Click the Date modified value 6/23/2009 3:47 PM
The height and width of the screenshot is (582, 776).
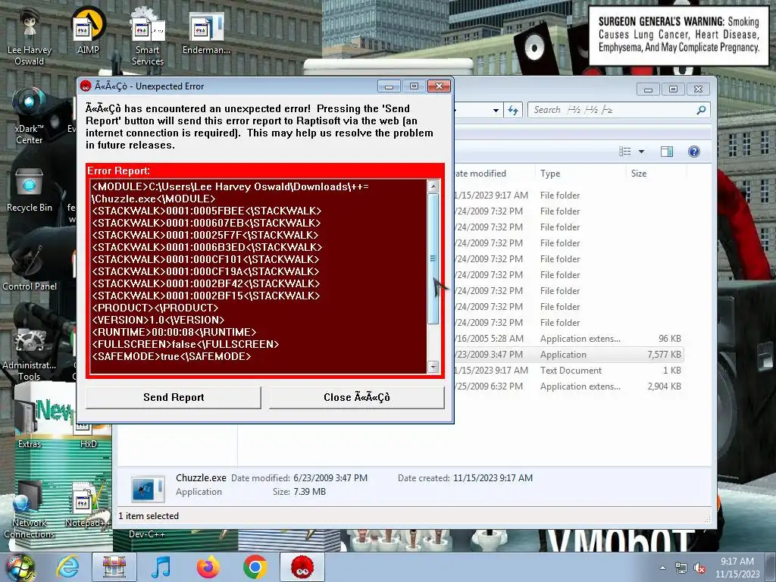(330, 478)
